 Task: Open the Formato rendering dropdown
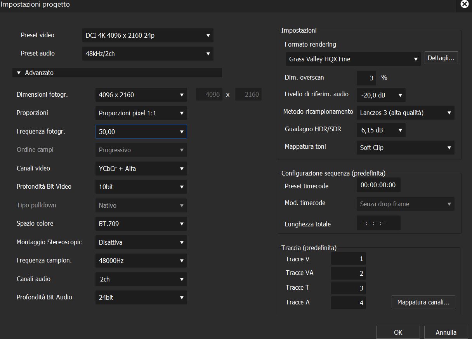coord(353,59)
